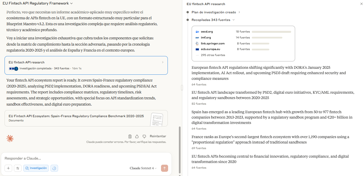Open the search and tools settings icon
The width and height of the screenshot is (364, 176).
coord(18,168)
